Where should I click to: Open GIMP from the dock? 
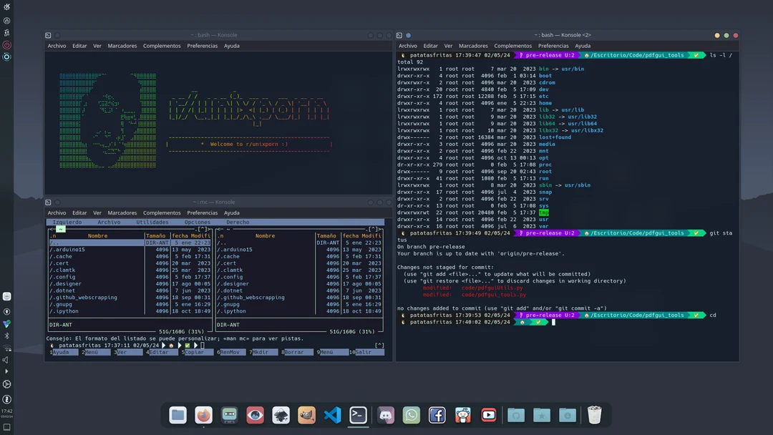[306, 415]
